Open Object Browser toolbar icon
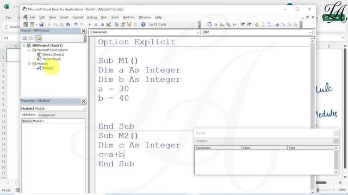This screenshot has height=195, width=348. coord(129,24)
